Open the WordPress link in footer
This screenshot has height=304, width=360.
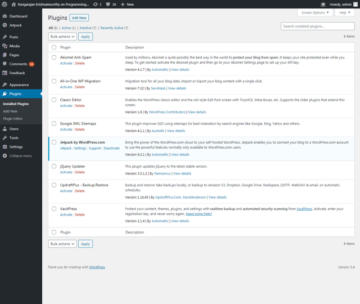(x=97, y=267)
